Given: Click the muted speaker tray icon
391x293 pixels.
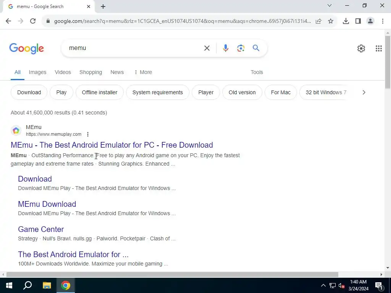Looking at the screenshot, I should click(x=341, y=285).
